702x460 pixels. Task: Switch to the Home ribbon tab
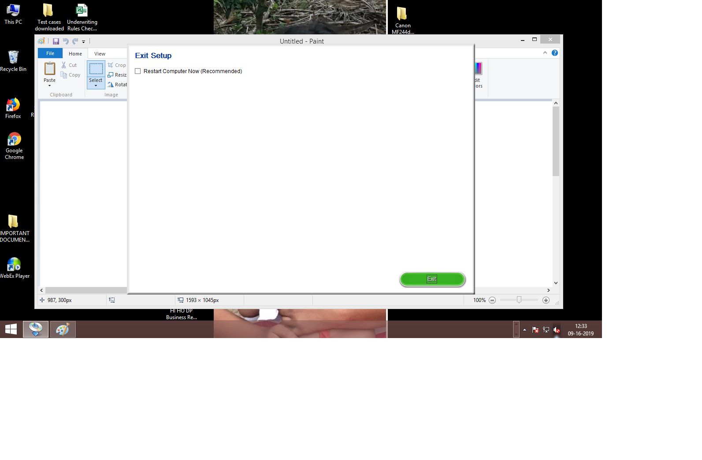(75, 54)
